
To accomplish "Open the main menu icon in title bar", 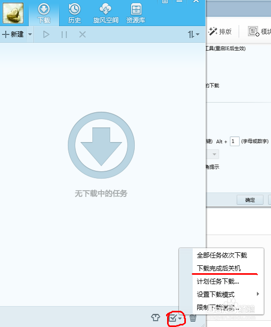I will pyautogui.click(x=165, y=1).
